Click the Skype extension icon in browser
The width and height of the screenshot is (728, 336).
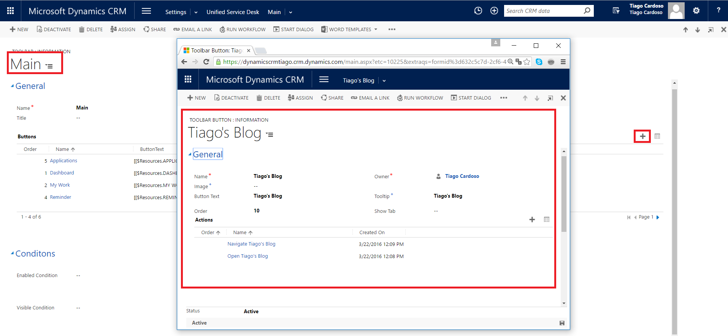click(539, 62)
